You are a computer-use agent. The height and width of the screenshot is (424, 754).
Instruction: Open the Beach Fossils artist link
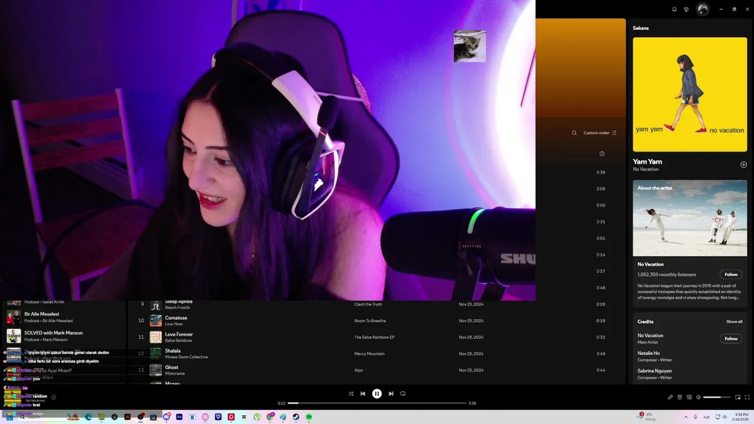[x=177, y=307]
